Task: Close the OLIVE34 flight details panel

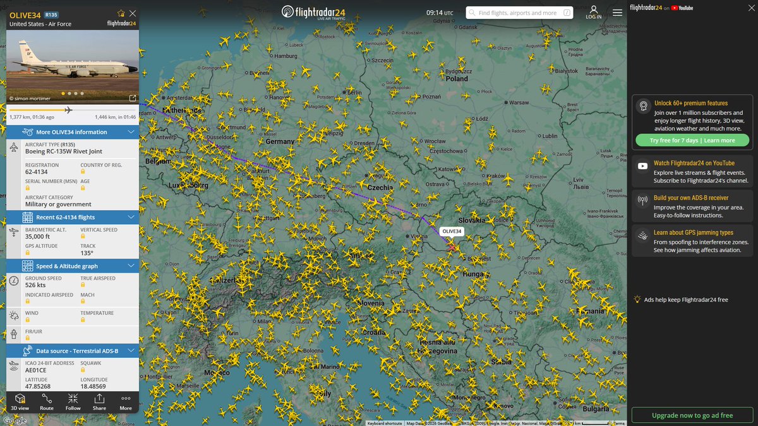Action: point(132,13)
